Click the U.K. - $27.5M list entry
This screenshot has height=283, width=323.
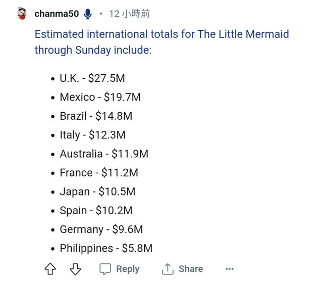coord(92,78)
